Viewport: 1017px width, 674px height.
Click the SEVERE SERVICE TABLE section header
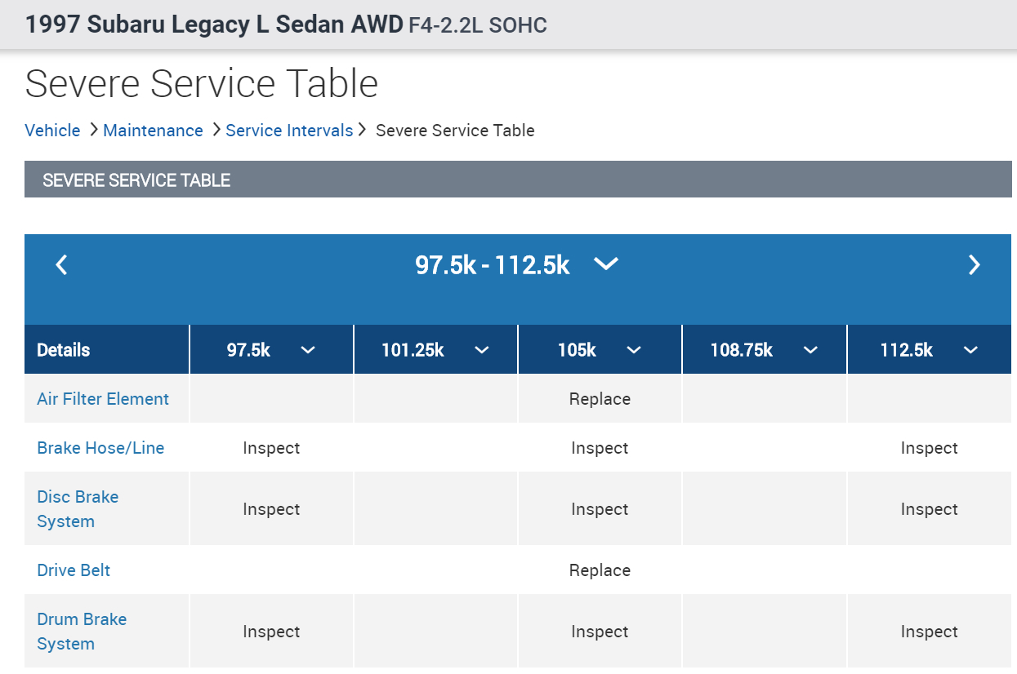136,180
